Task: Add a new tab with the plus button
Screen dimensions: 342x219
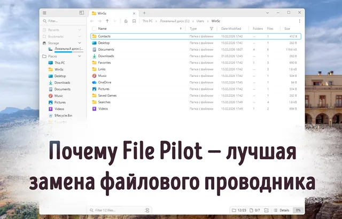Action: point(144,13)
